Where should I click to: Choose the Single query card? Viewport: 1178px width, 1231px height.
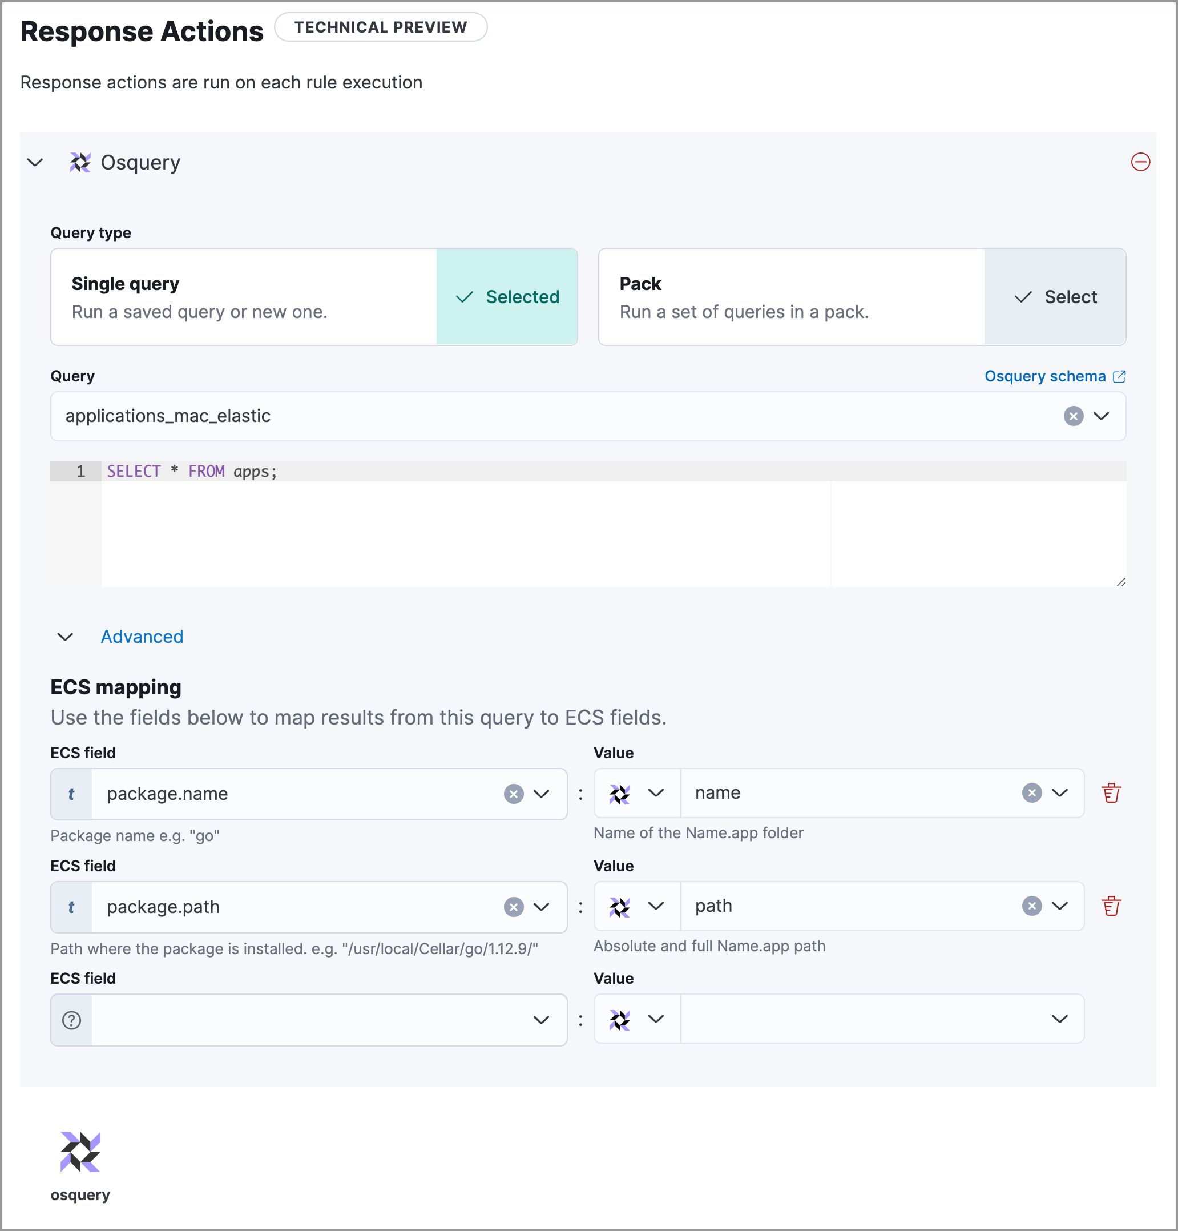pos(313,296)
